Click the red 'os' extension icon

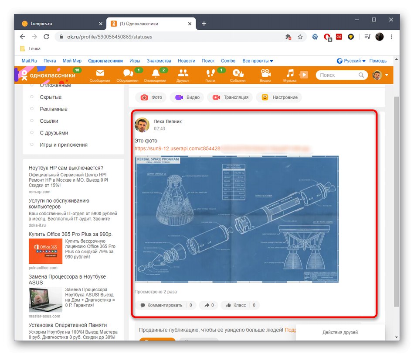click(339, 37)
